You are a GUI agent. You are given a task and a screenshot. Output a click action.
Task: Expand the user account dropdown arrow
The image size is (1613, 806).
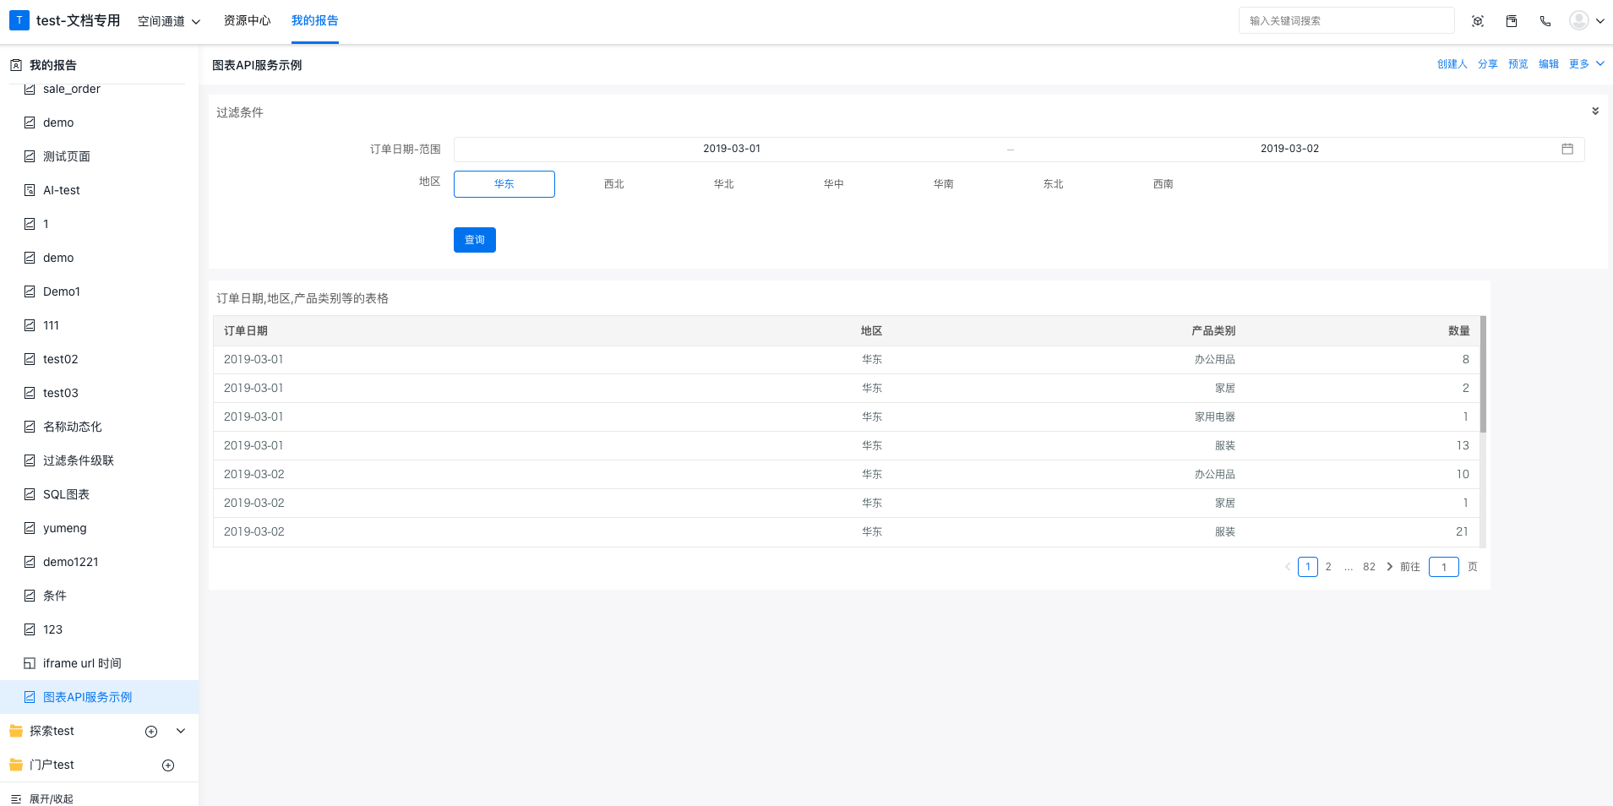click(1600, 21)
